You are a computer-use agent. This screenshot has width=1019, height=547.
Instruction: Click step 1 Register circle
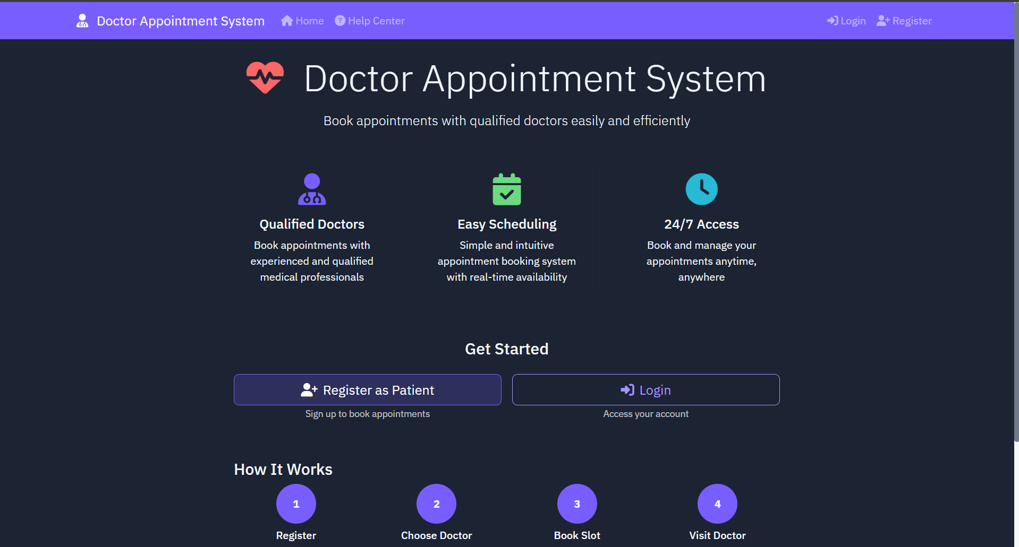(x=296, y=503)
